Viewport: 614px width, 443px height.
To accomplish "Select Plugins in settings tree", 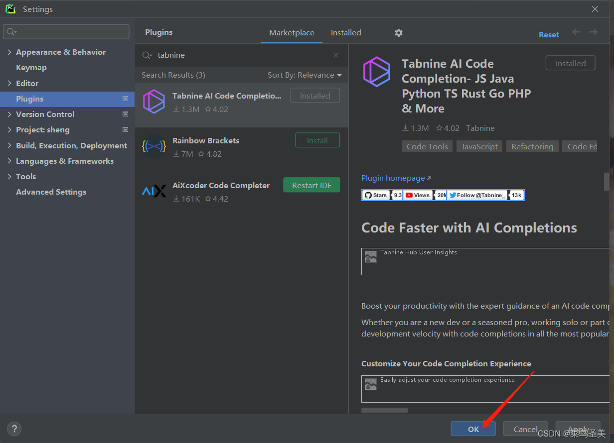I will tap(67, 99).
